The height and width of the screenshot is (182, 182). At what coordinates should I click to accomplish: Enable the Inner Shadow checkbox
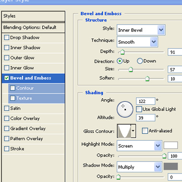tap(7, 48)
